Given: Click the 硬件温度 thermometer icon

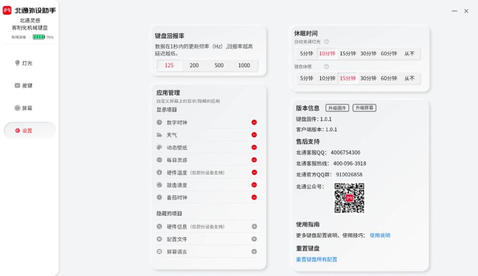Looking at the screenshot, I should [x=159, y=172].
